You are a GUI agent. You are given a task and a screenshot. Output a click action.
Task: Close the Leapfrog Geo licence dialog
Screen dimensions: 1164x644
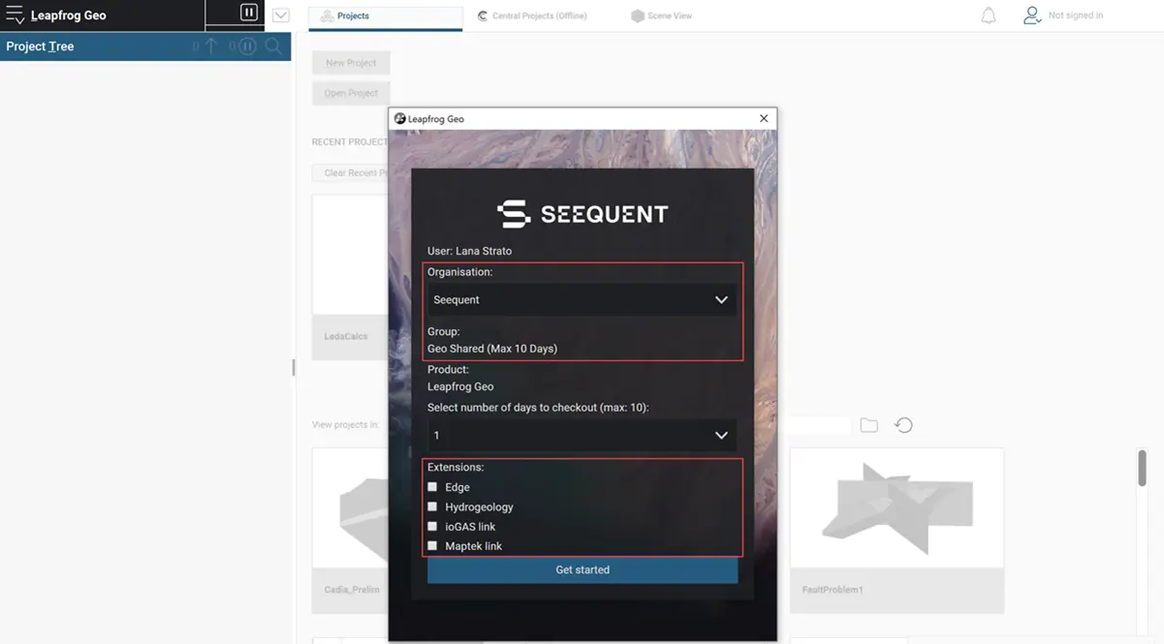point(764,118)
